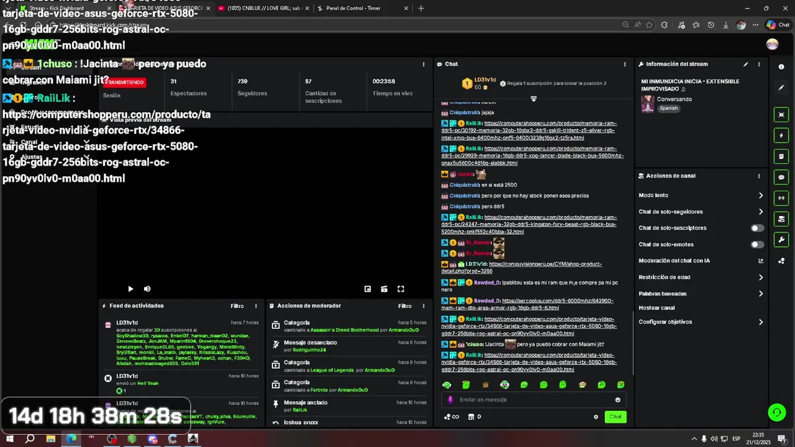The width and height of the screenshot is (795, 447).
Task: Add page to favorites star icon
Action: [x=649, y=25]
